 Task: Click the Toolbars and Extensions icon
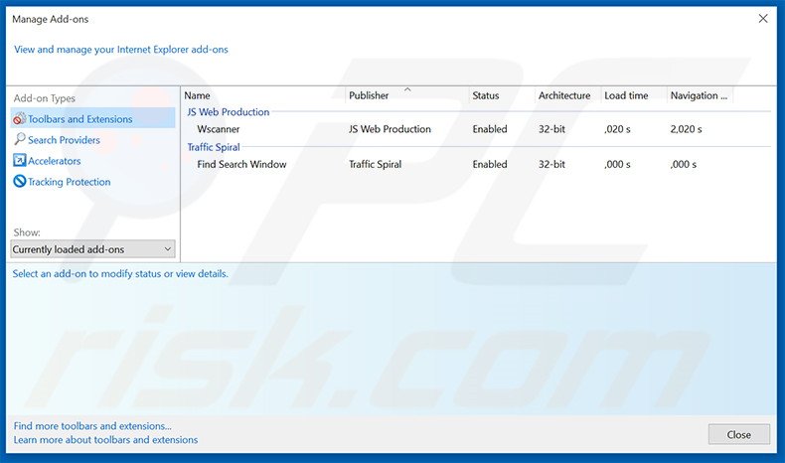(19, 118)
